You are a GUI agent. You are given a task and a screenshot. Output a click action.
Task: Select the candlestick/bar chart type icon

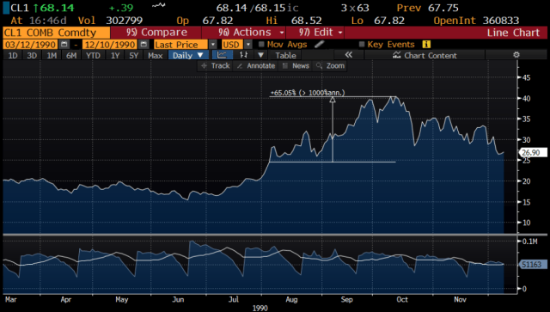[243, 55]
